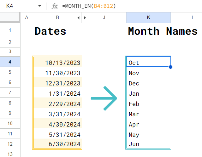Select row 10 header
The image size is (202, 157).
point(10,123)
